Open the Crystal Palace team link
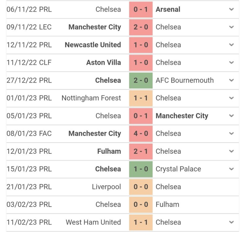The image size is (245, 232). coord(178,169)
